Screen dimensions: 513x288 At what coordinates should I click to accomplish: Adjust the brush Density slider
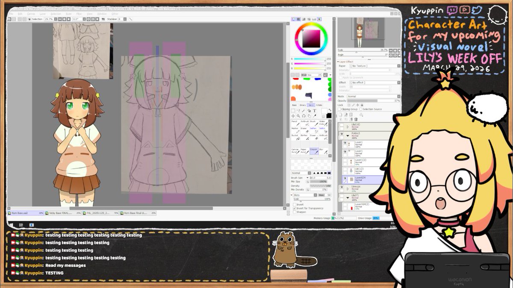(x=321, y=186)
